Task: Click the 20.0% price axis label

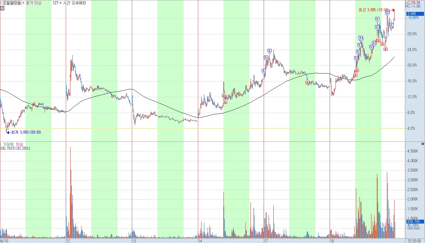Action: pyautogui.click(x=412, y=65)
